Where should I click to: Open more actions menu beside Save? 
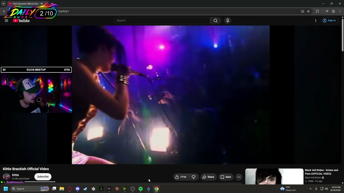[x=239, y=177]
